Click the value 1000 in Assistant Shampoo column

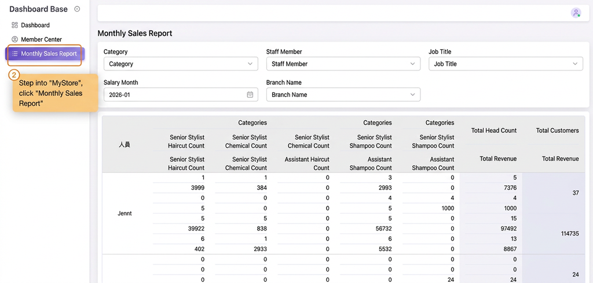coord(447,208)
